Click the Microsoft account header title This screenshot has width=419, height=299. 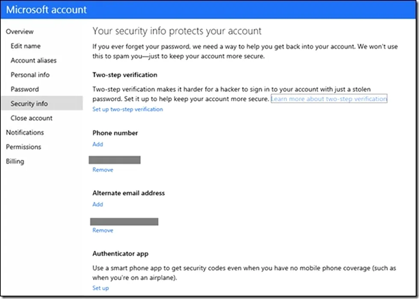[x=47, y=9]
